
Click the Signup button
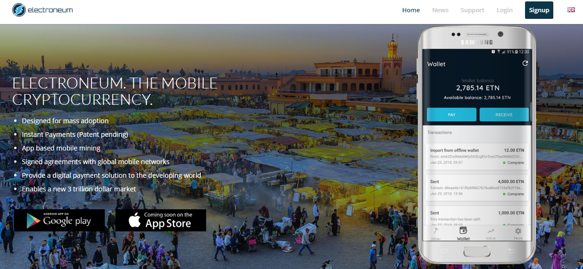click(539, 10)
